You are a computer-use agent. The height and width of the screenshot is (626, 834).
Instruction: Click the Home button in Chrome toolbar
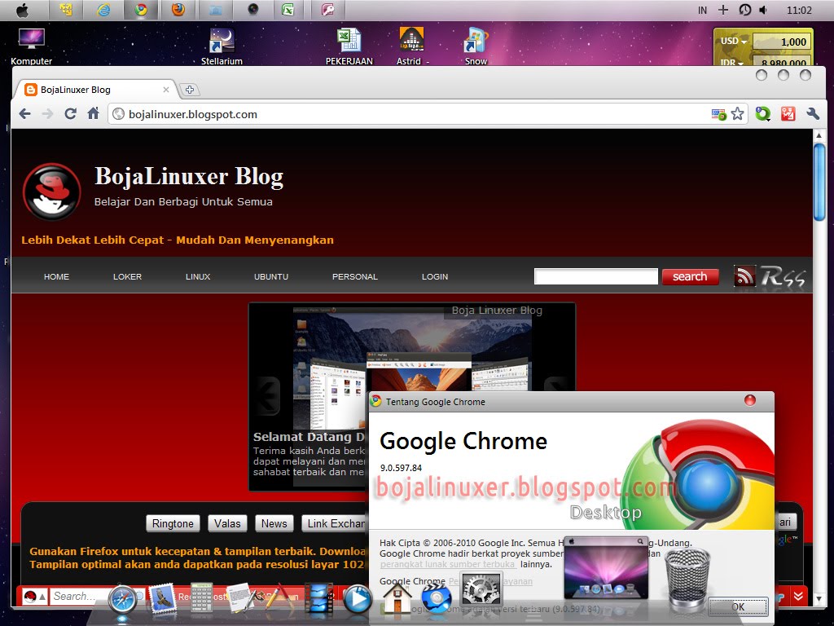coord(93,113)
